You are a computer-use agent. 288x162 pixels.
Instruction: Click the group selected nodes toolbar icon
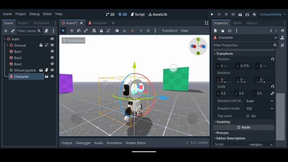pyautogui.click(x=108, y=31)
